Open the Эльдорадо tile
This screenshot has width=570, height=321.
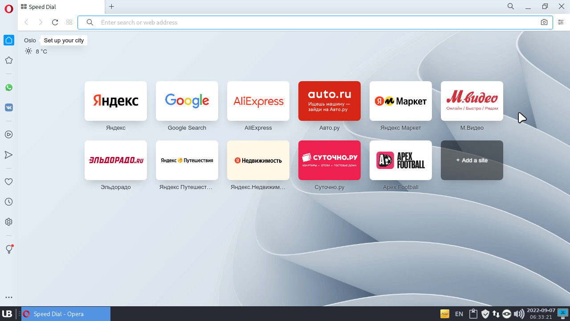coord(116,160)
